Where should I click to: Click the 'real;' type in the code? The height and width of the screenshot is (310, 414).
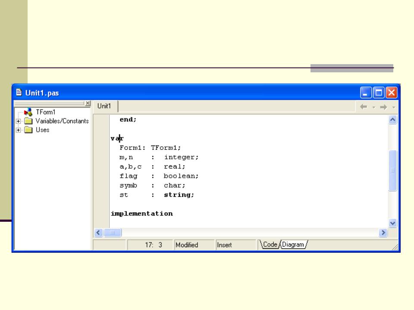pos(175,167)
